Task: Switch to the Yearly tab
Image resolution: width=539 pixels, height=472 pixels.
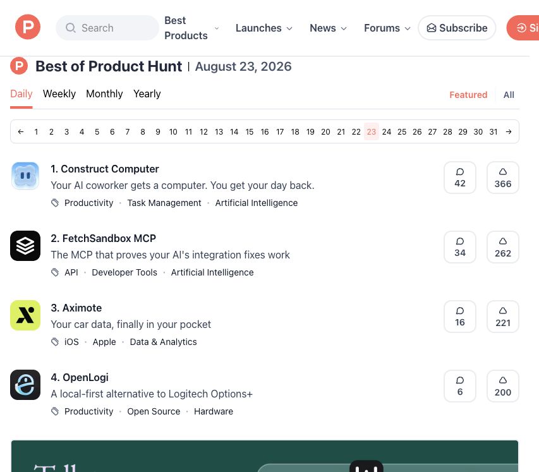Action: click(147, 94)
